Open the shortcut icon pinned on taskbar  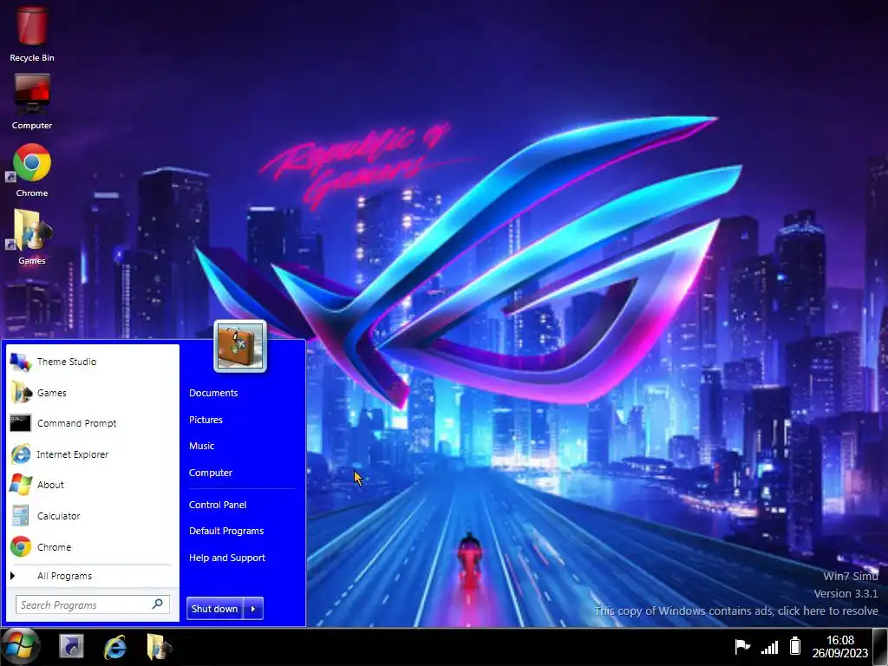point(71,647)
